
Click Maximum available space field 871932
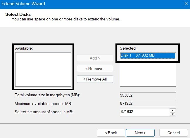(148, 103)
